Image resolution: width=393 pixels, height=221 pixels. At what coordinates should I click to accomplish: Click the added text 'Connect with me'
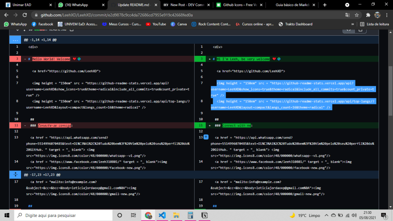tap(237, 125)
